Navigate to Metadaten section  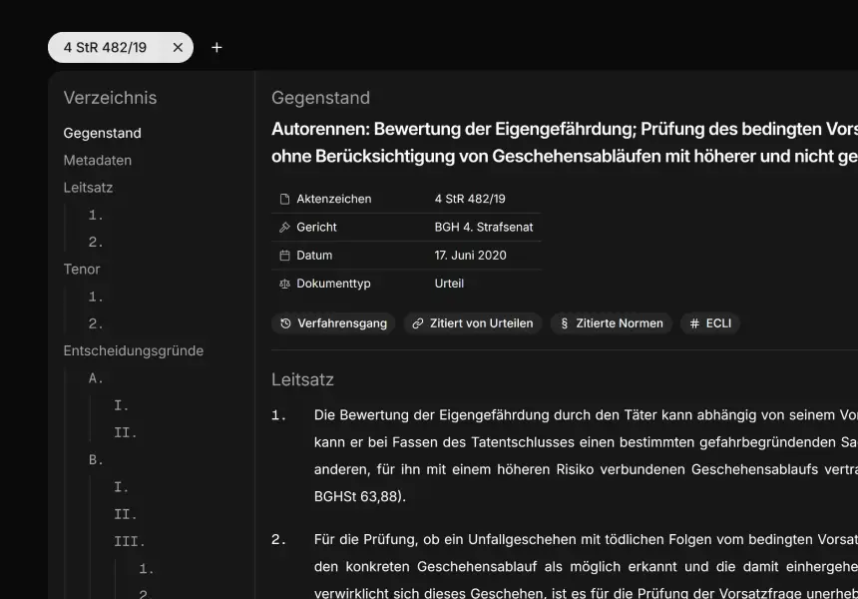[97, 160]
